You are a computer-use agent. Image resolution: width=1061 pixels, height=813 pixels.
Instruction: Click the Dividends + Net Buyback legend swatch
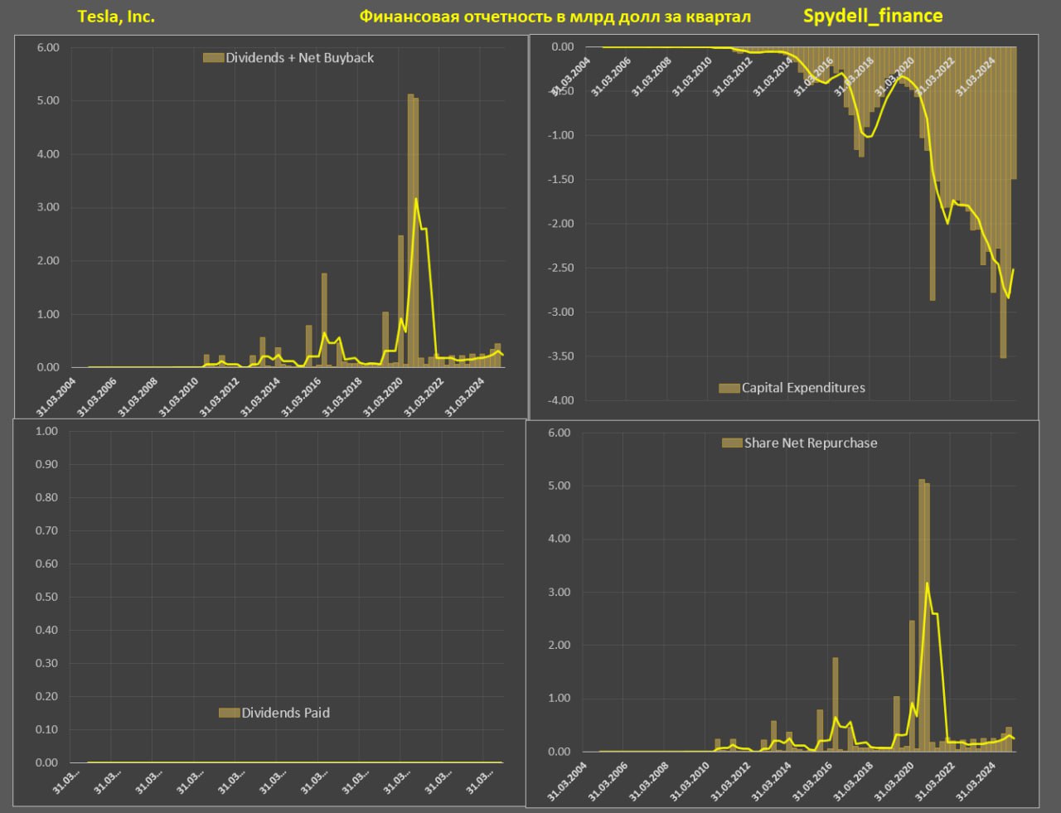pyautogui.click(x=213, y=58)
